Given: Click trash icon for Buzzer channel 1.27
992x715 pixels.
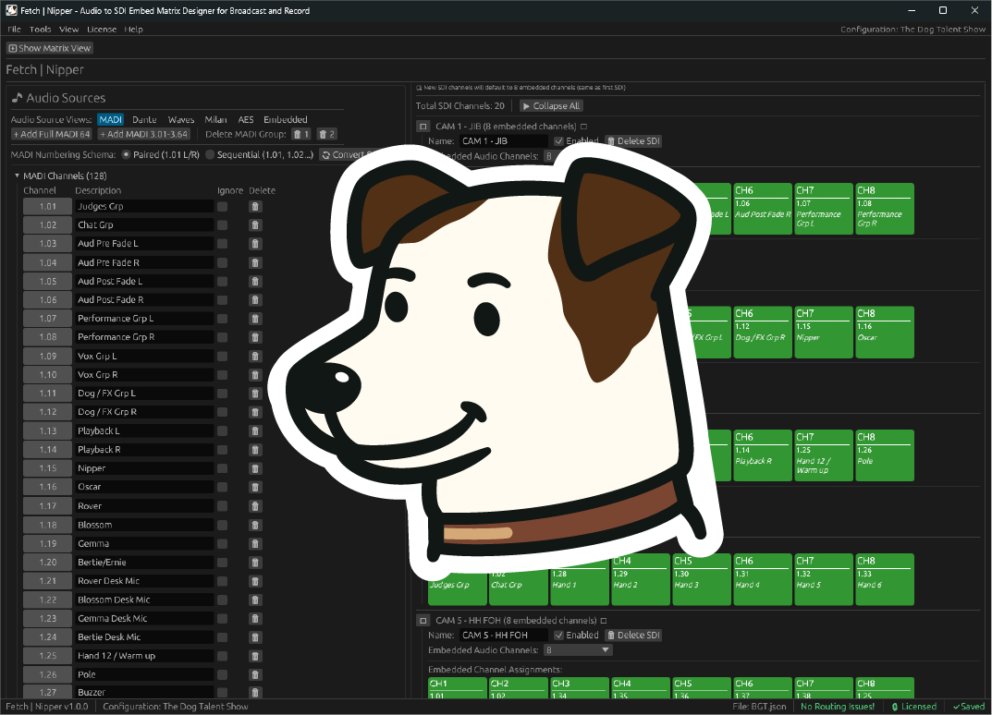Looking at the screenshot, I should point(255,693).
